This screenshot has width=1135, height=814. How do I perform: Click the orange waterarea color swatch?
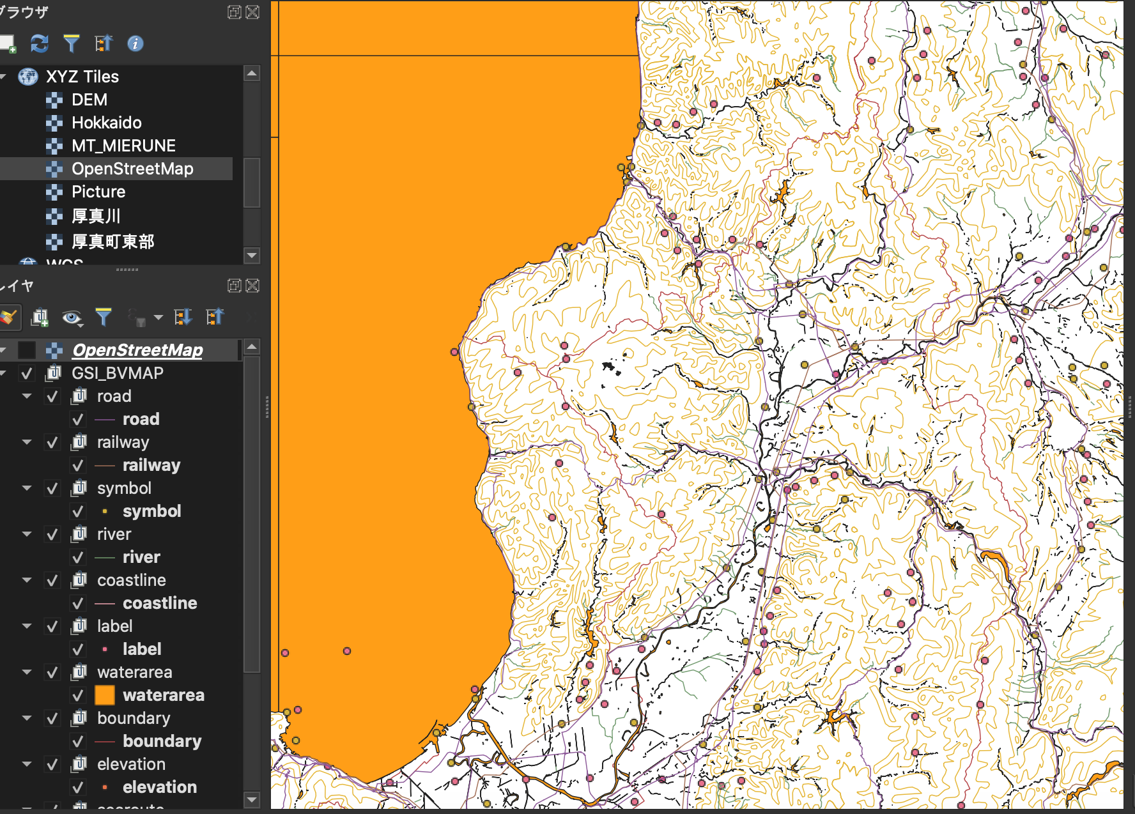coord(105,695)
